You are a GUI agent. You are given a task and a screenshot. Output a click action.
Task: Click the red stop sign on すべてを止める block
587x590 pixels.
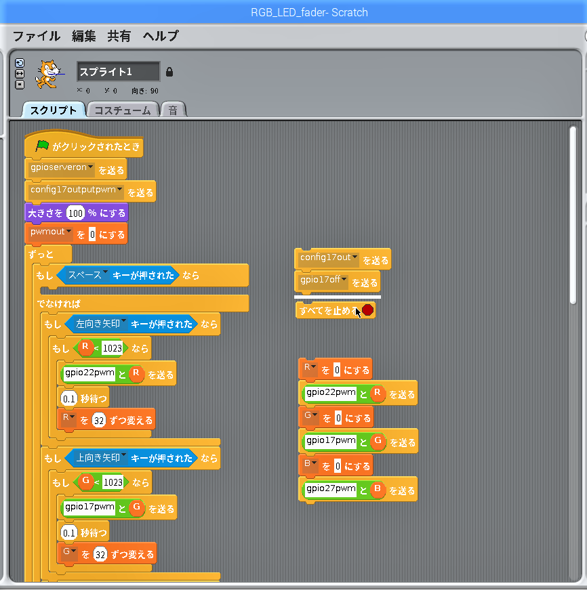367,310
